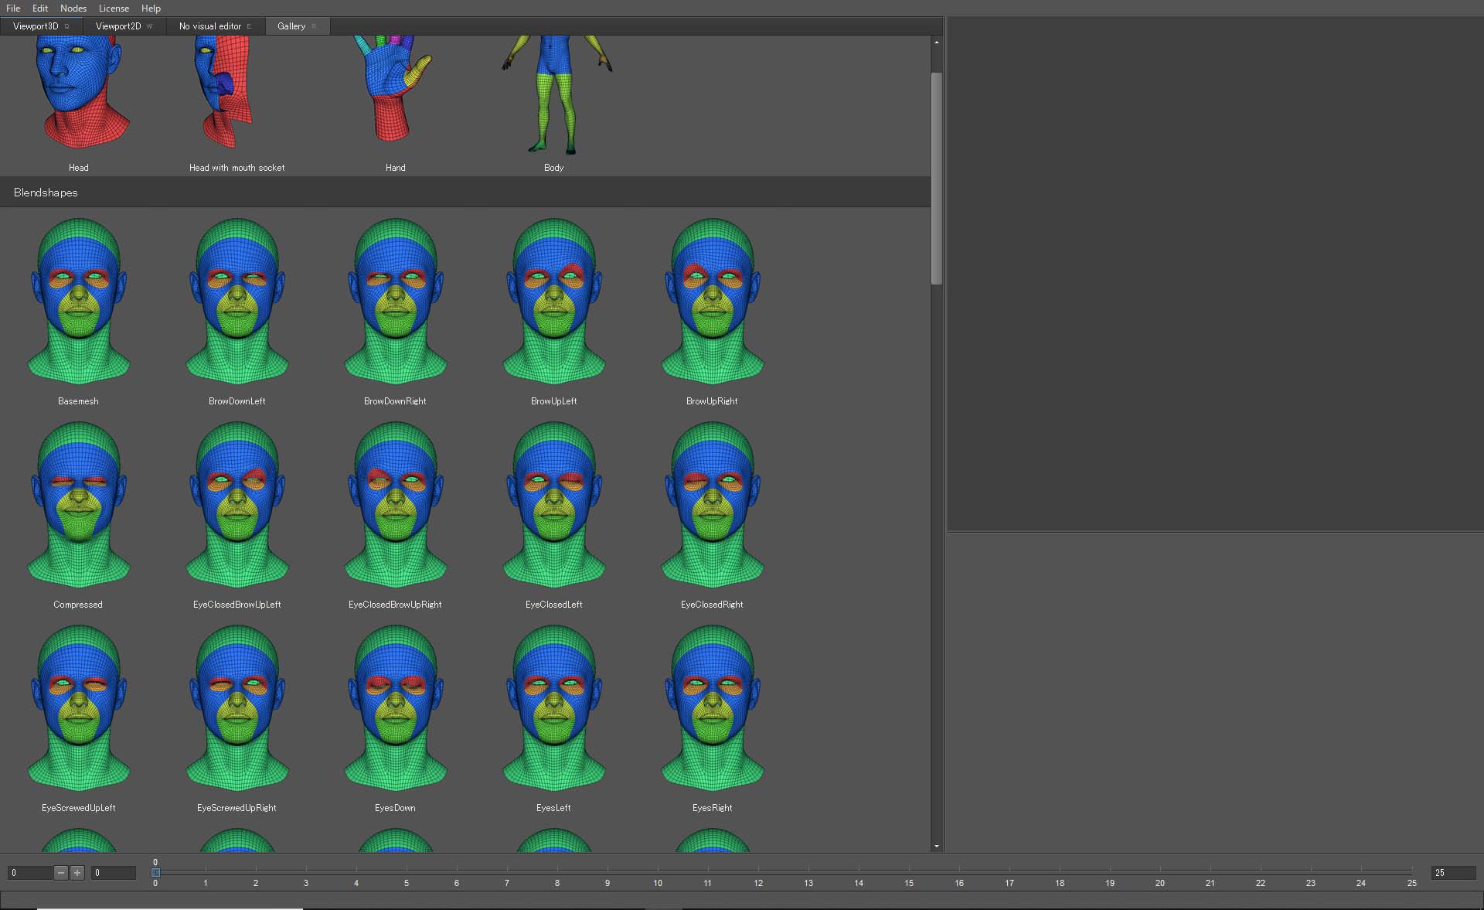Pick the BrowDownRight blendshape thumbnail
This screenshot has height=910, width=1484.
(396, 301)
